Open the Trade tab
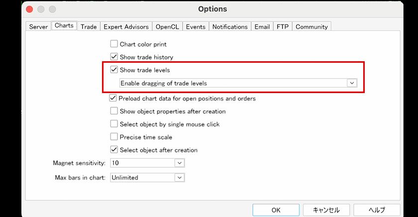418x217 pixels. (89, 27)
